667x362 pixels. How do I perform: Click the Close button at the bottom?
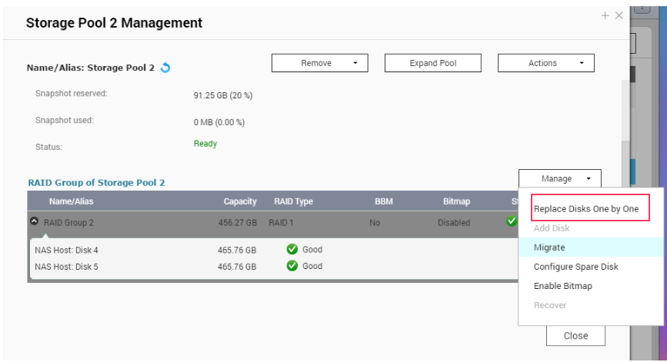click(575, 335)
